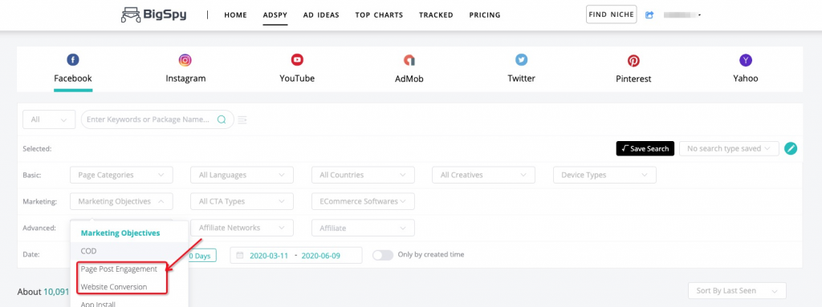822x307 pixels.
Task: Open the Pinterest platform icon
Action: point(633,61)
